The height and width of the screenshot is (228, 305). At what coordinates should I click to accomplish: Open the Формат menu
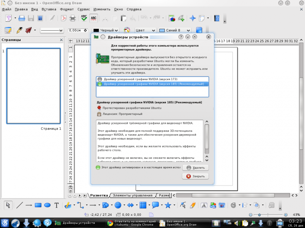[67, 9]
